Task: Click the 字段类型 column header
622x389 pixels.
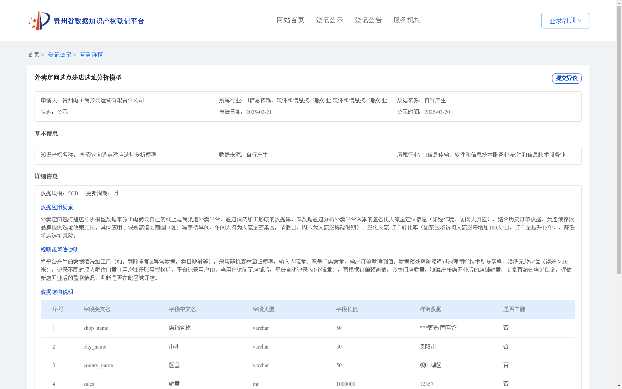Action: (x=264, y=309)
